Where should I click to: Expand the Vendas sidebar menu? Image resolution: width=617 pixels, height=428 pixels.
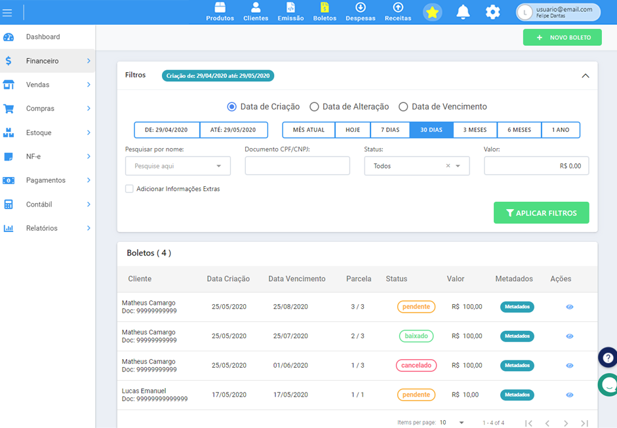[x=47, y=85]
